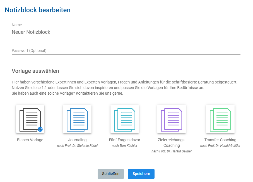Click the label nach Prof. Dr. Stefanie Rödel
Screen dimensions: 253x182
77,145
